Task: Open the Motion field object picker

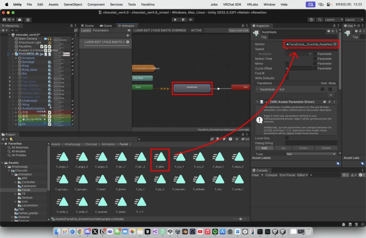Action: [x=335, y=44]
